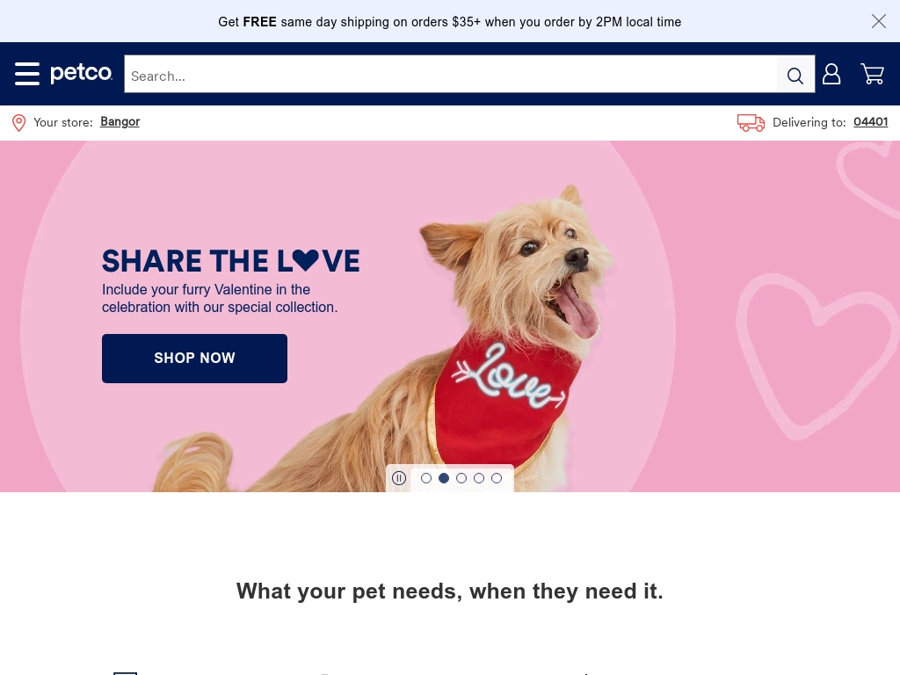Click the petco logo
Screen dimensions: 900x675
pyautogui.click(x=82, y=73)
